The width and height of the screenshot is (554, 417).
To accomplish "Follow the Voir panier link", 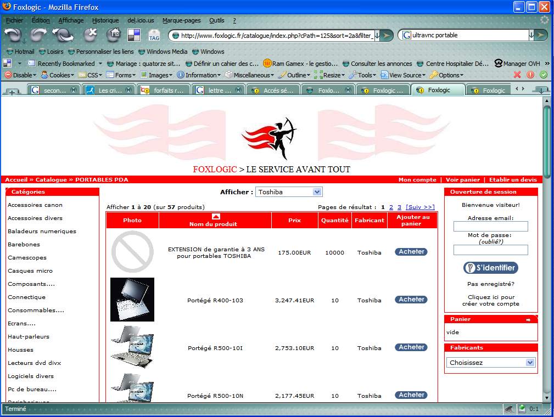I will 462,180.
